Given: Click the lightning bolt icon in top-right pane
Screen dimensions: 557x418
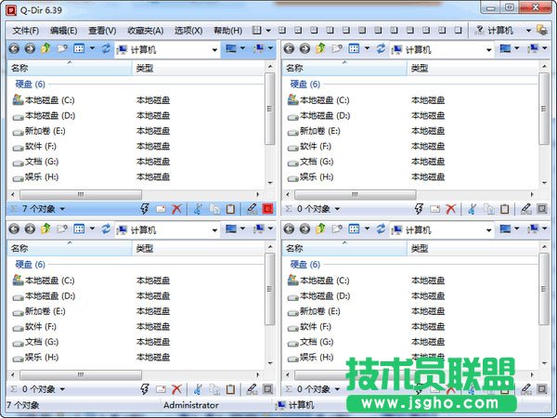Looking at the screenshot, I should pyautogui.click(x=421, y=209).
